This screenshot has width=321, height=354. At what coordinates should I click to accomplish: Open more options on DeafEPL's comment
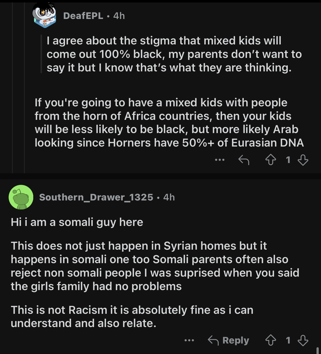[220, 160]
